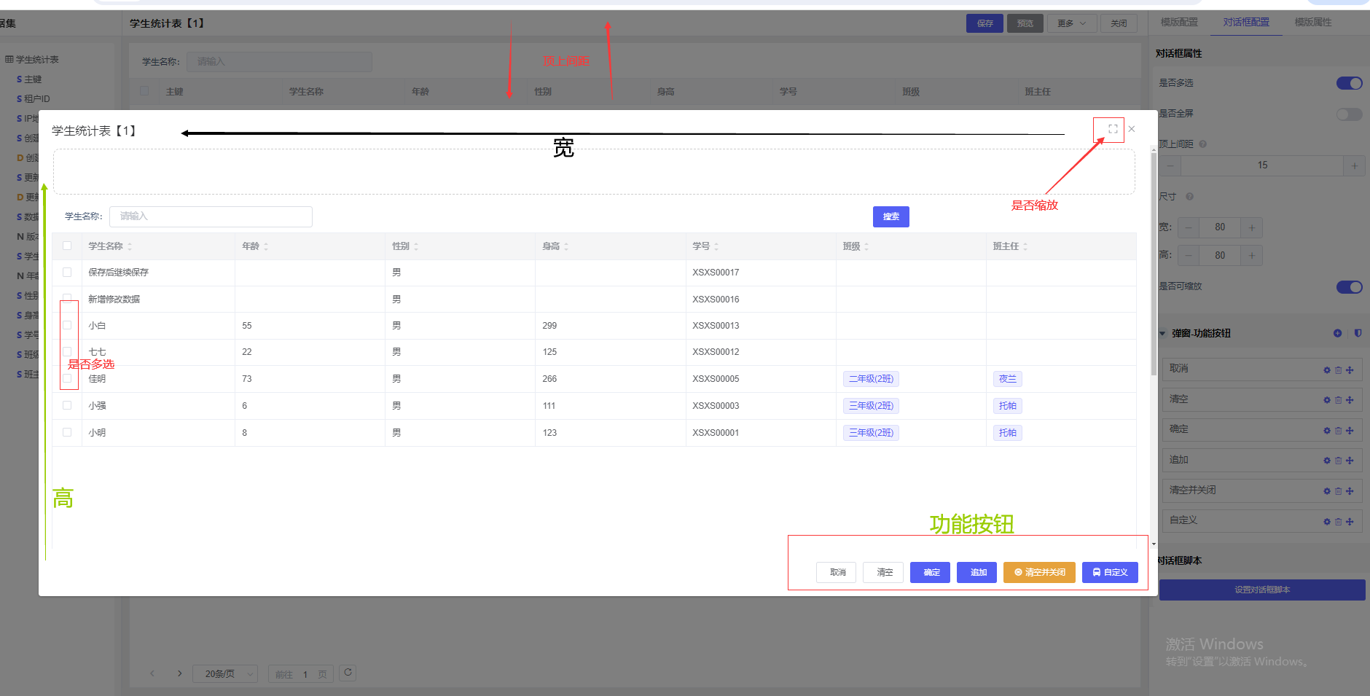Click the trash icon for 清空 row
The image size is (1370, 696).
click(x=1338, y=400)
